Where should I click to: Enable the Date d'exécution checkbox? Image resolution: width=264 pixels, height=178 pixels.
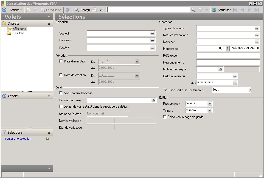click(x=61, y=61)
